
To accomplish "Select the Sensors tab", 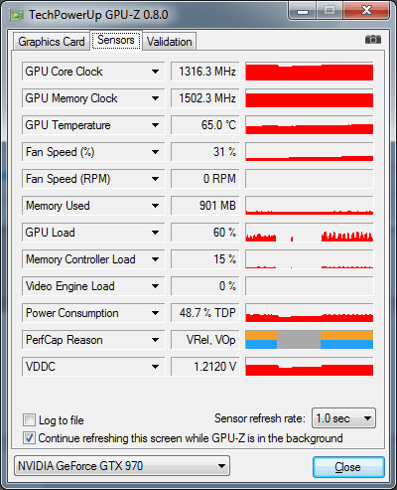I will 116,40.
